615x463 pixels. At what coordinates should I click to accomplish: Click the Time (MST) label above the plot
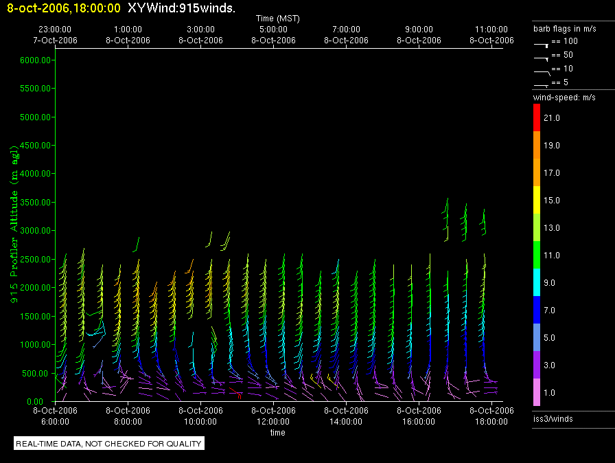pos(277,18)
